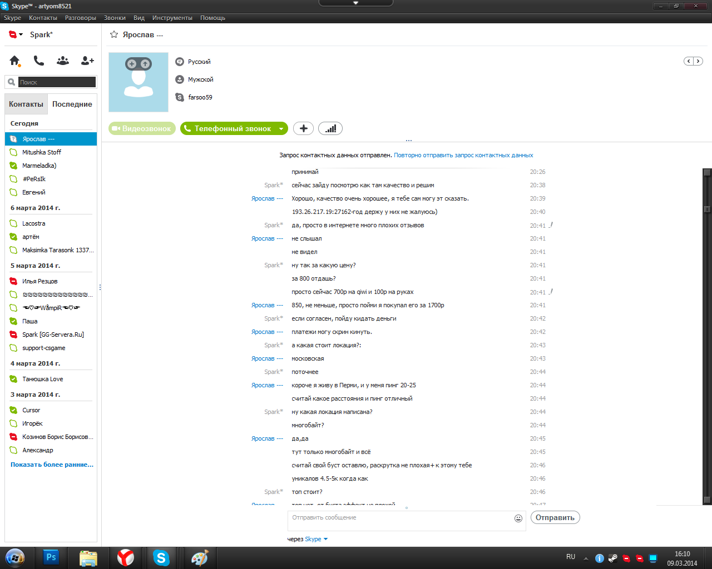Select Танюшка Love contact
Image resolution: width=712 pixels, height=569 pixels.
click(51, 379)
